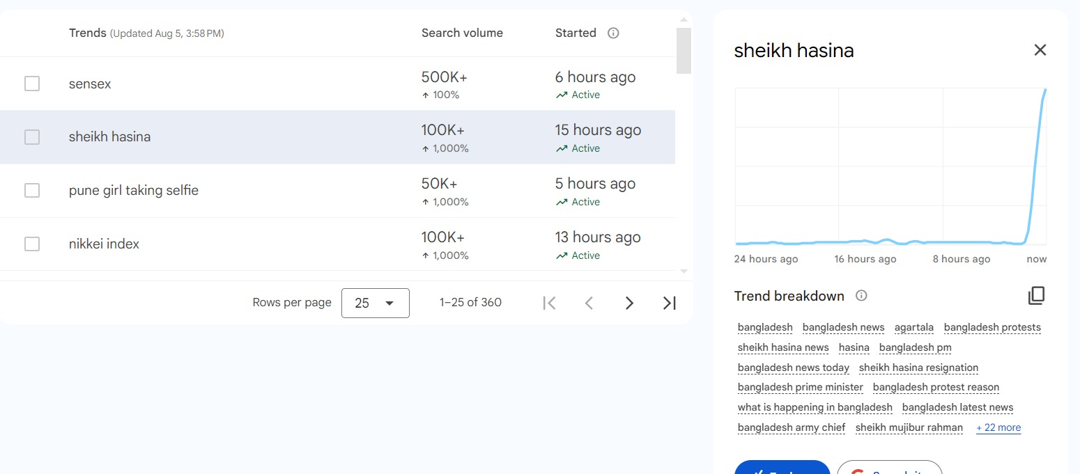Go to the next page of trends
The height and width of the screenshot is (474, 1080).
[x=629, y=303]
